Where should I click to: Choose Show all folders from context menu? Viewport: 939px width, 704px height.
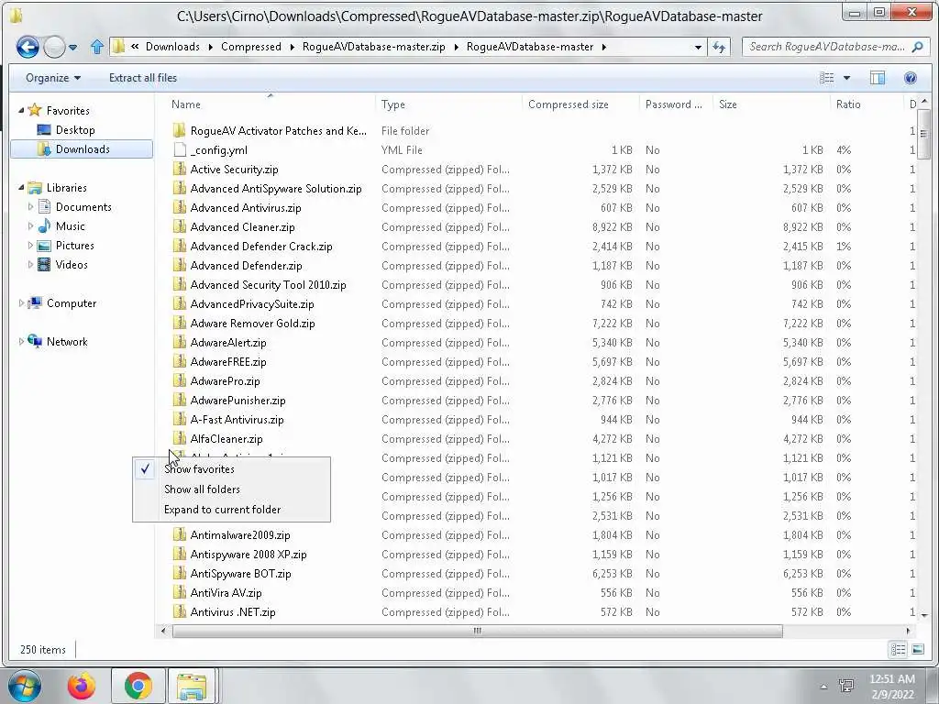point(231,489)
